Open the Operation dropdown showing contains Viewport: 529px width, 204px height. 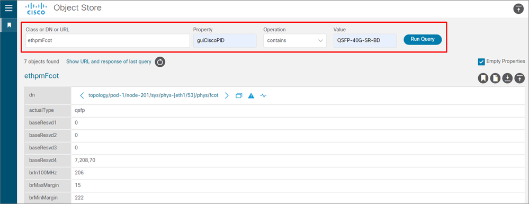(295, 40)
